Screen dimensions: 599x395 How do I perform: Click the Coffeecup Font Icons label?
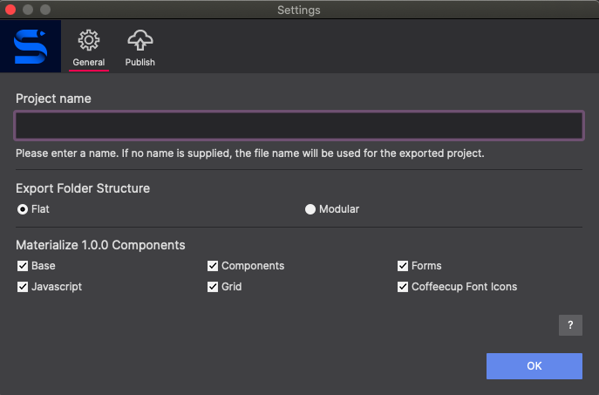[x=464, y=287]
